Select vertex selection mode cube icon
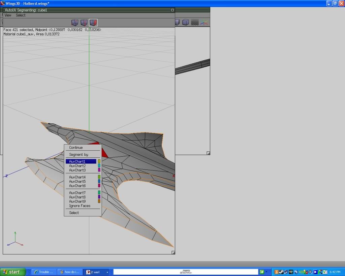Viewport: 345px width, 276px height. pos(75,23)
